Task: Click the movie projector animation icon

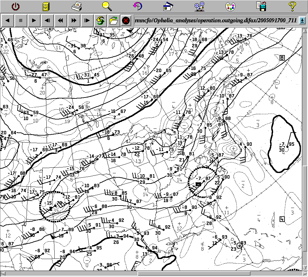Action: tap(199, 6)
